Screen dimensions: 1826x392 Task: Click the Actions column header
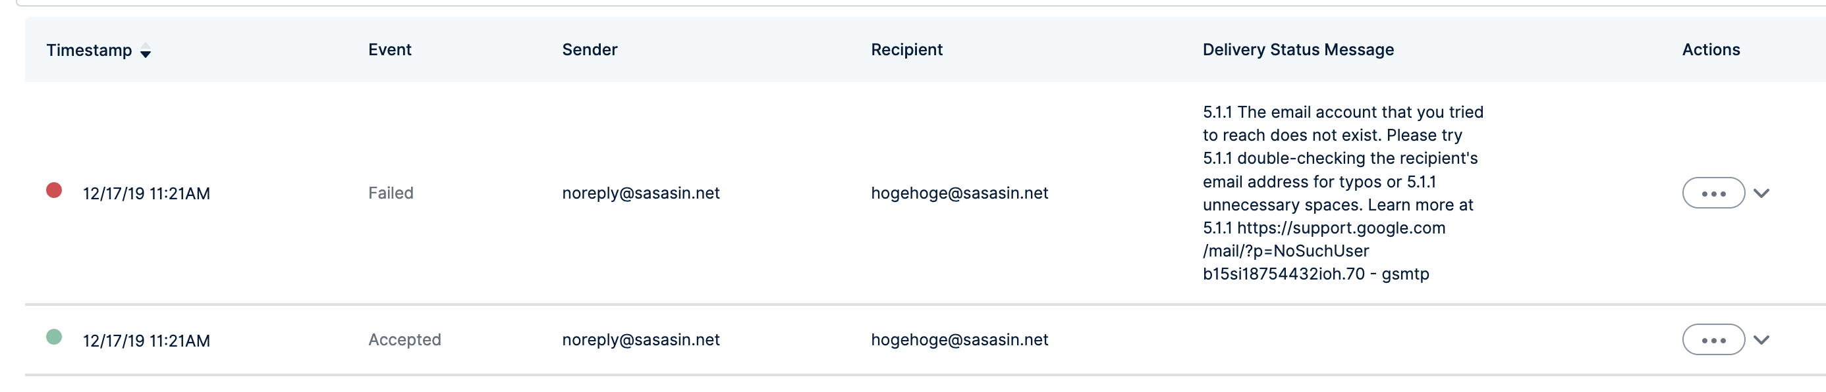tap(1710, 49)
